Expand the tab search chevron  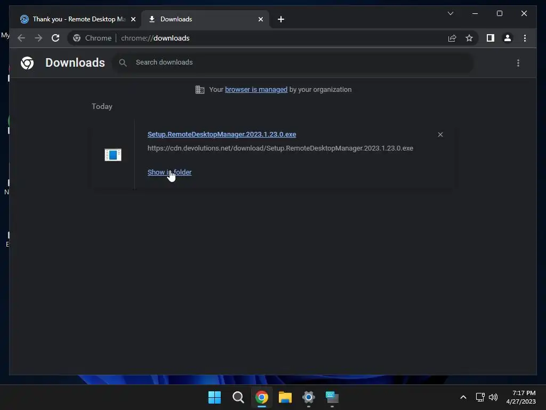[x=450, y=13]
